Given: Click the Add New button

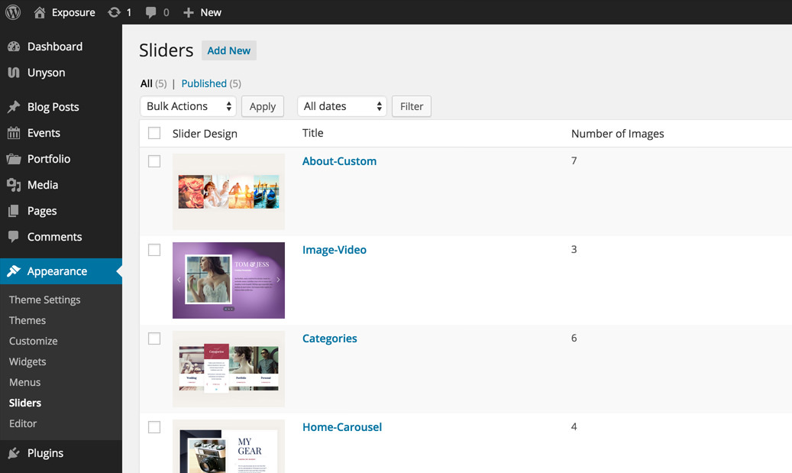Looking at the screenshot, I should (229, 50).
